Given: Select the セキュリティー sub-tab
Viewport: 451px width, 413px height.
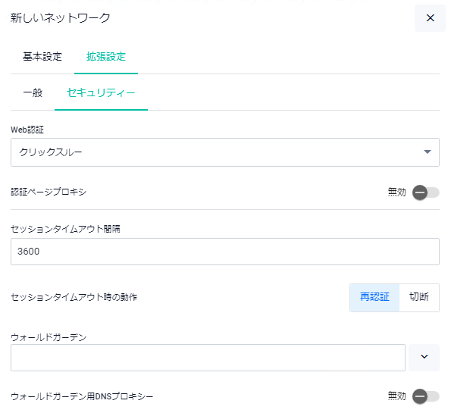Looking at the screenshot, I should tap(101, 92).
